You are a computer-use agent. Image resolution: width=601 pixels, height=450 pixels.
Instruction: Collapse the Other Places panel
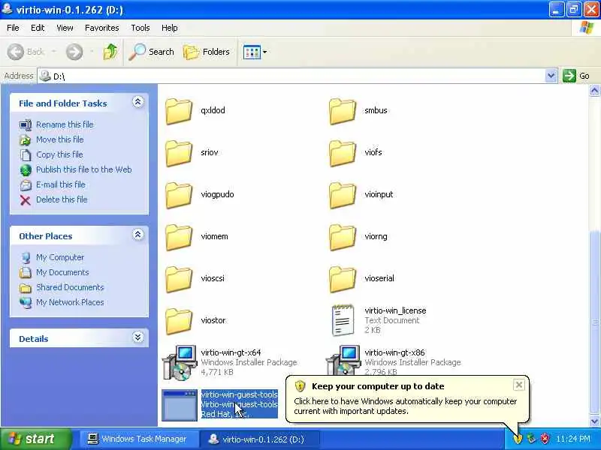point(138,235)
